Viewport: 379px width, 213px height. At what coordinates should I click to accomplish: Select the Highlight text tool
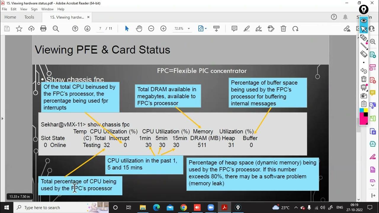point(246,29)
